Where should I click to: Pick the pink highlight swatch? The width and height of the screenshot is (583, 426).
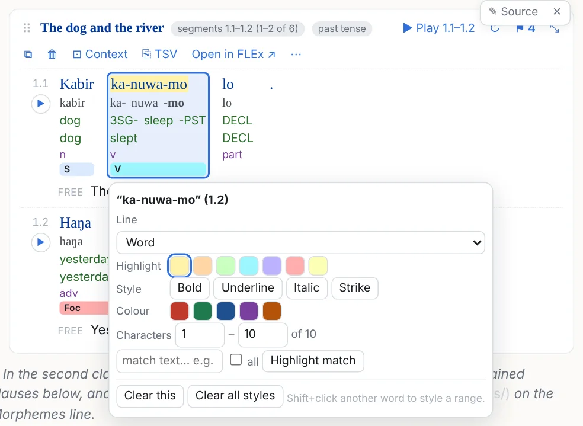tap(295, 266)
